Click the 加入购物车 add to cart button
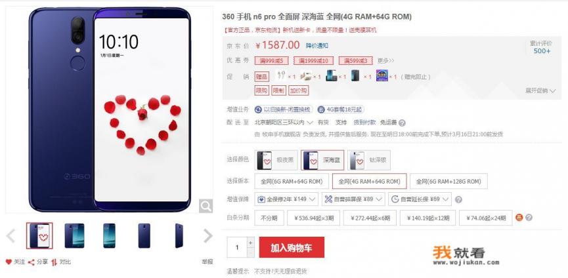 pos(292,248)
